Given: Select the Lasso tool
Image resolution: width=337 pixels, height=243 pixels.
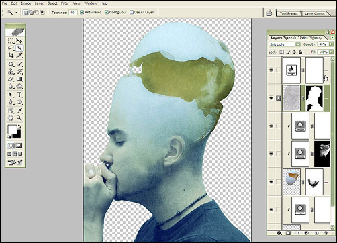Looking at the screenshot, I should [11, 48].
